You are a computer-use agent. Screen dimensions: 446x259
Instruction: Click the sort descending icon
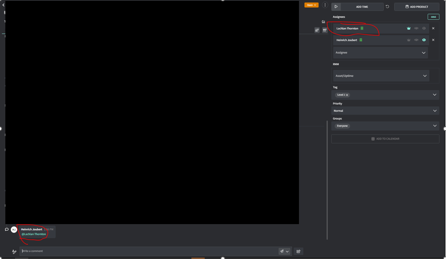(317, 30)
